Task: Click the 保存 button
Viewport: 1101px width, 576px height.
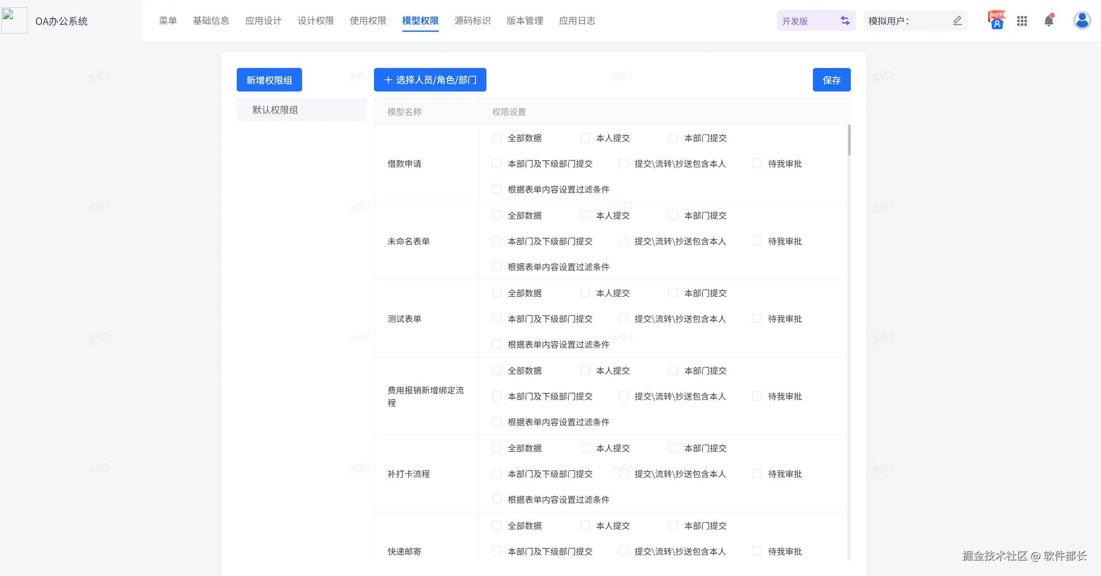Action: point(831,80)
